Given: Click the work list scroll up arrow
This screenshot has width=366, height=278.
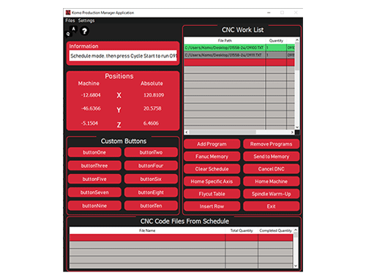Looking at the screenshot, I should coord(297,40).
